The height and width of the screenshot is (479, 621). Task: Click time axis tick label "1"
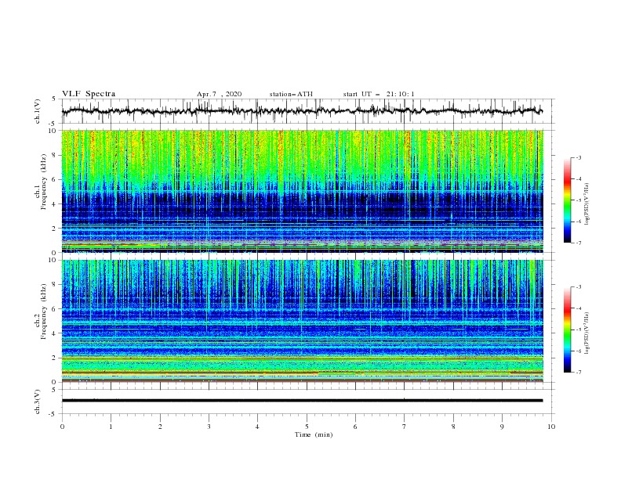111,427
